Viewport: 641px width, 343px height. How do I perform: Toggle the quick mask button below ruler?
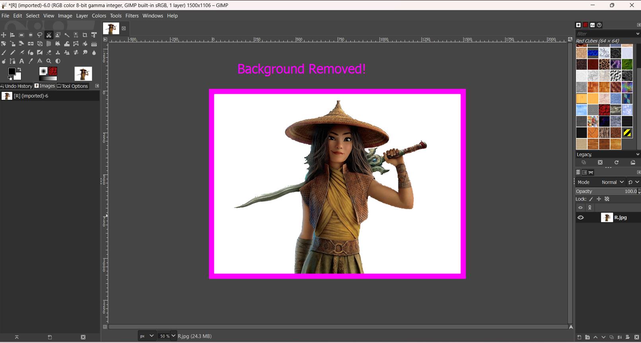[x=105, y=327]
